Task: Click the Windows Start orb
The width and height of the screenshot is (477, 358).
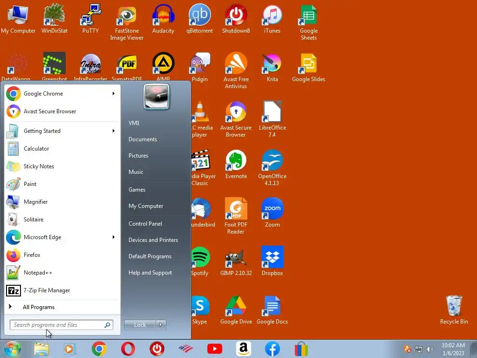Action: pos(12,349)
